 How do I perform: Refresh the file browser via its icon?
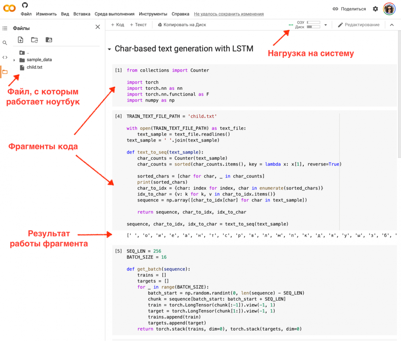point(34,40)
